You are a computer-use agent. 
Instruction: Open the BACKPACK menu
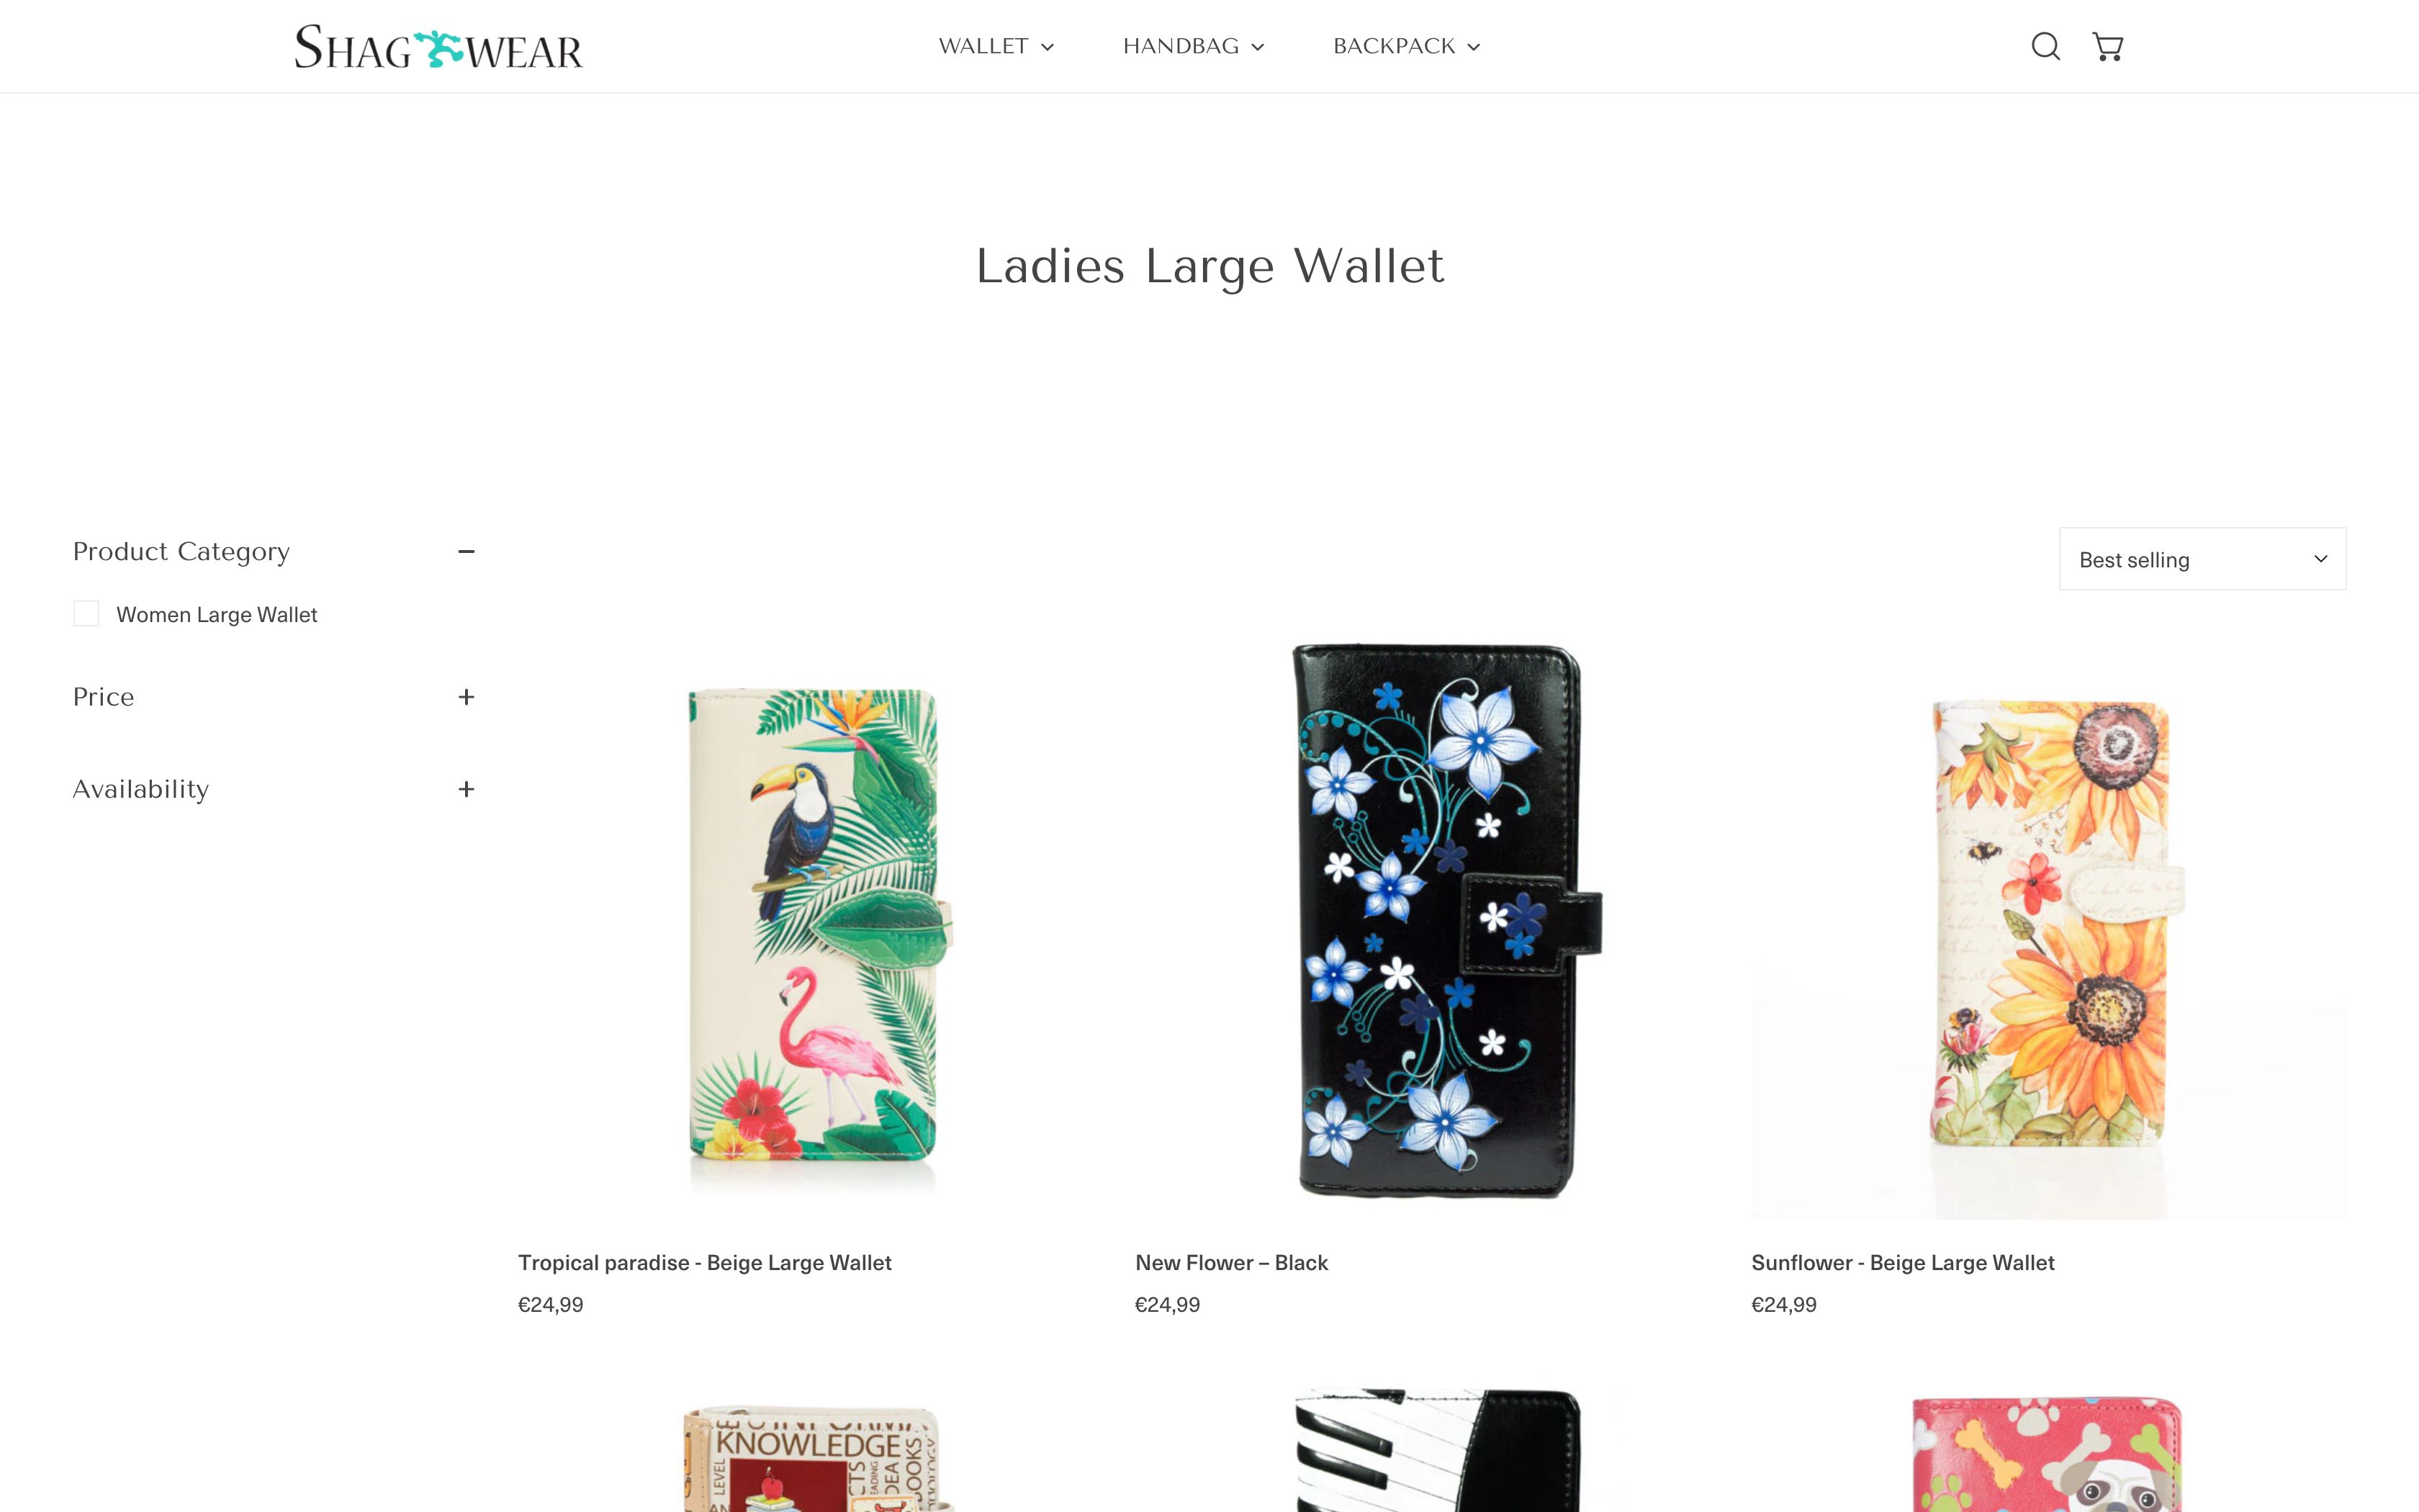coord(1407,46)
